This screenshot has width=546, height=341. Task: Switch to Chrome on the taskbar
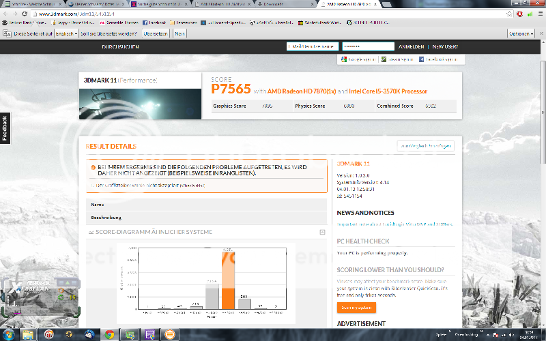[109, 335]
